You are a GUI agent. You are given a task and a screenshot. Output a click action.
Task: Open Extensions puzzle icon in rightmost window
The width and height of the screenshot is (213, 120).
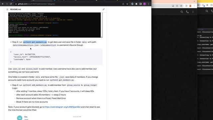[207, 5]
